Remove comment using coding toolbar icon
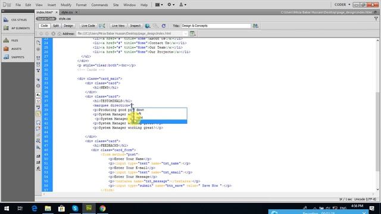381x214 pixels. 38,128
